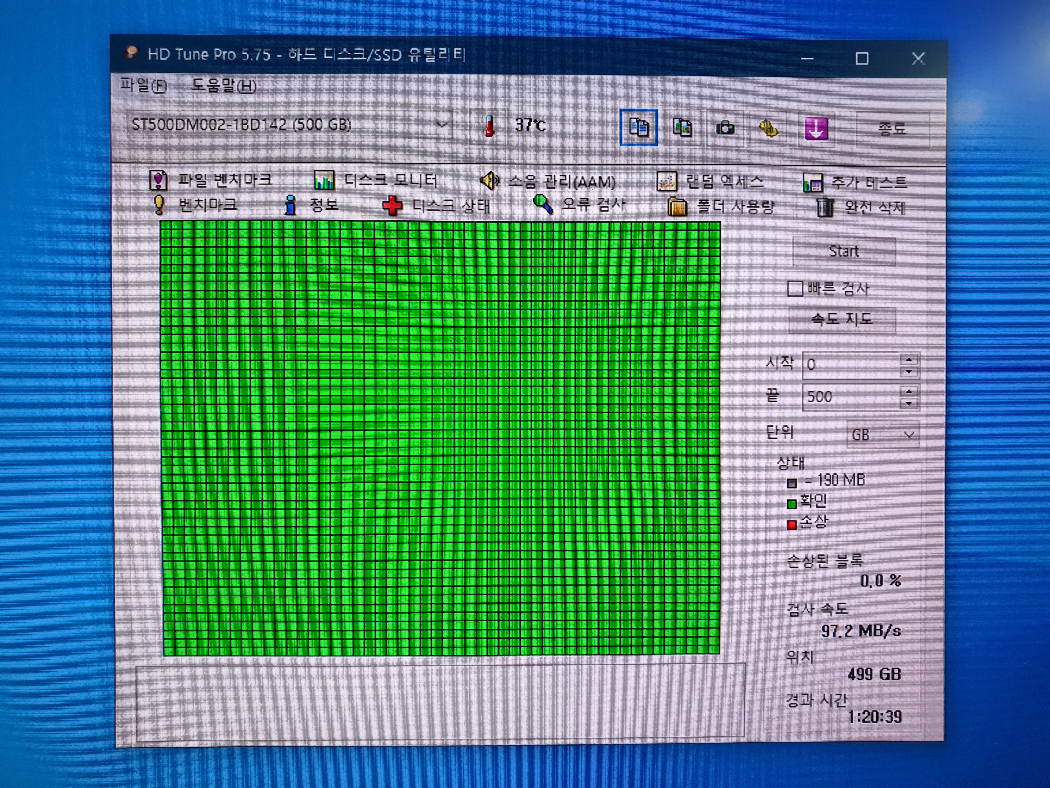The image size is (1050, 788).
Task: Click the 1:20:39 elapsed time value
Action: (x=875, y=717)
